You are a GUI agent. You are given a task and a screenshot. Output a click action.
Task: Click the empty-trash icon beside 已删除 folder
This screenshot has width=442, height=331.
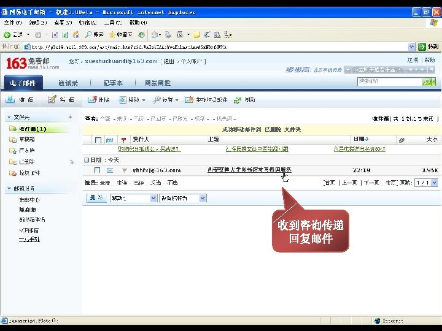tap(72, 162)
